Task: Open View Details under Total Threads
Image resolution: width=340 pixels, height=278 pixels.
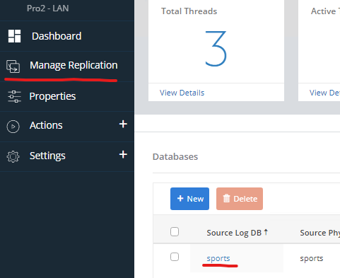Action: pyautogui.click(x=182, y=93)
